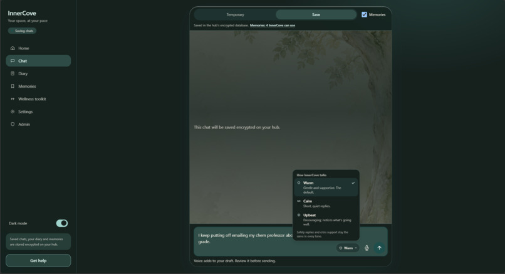Click the Saving chats status badge
The width and height of the screenshot is (505, 274).
coord(22,31)
